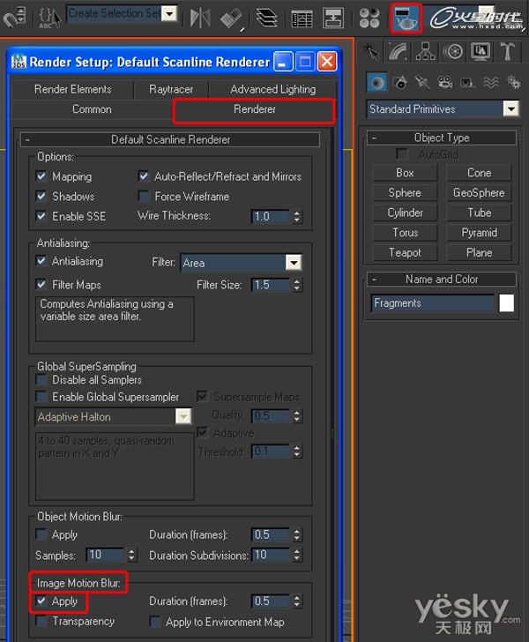529x642 pixels.
Task: Select Geometry category sphere icon
Action: point(376,82)
